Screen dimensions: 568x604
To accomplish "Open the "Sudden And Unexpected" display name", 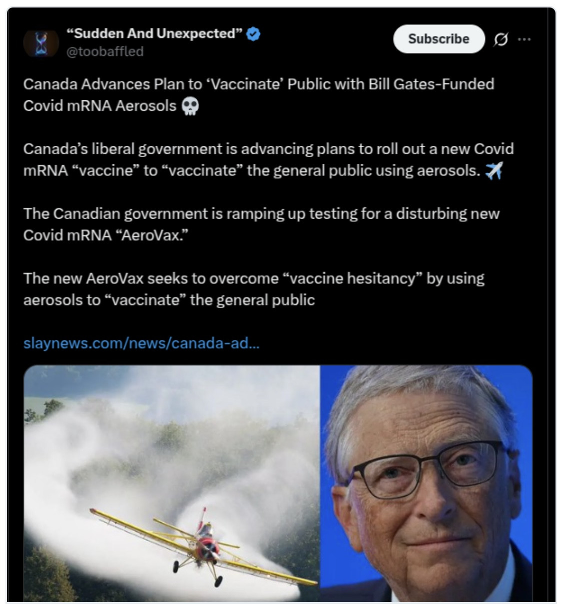I will (x=154, y=33).
